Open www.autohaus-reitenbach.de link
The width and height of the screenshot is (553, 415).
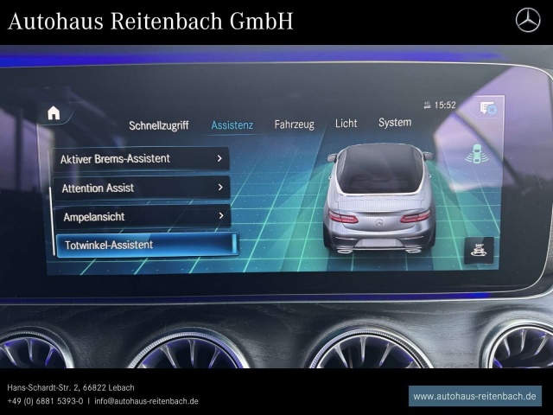click(474, 396)
